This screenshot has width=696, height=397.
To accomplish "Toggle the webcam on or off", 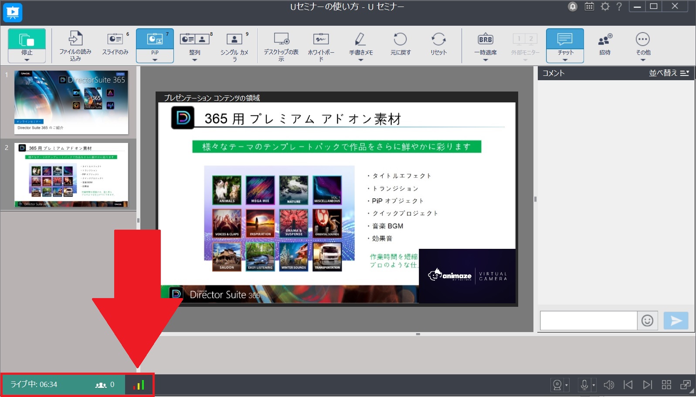I will pos(557,385).
